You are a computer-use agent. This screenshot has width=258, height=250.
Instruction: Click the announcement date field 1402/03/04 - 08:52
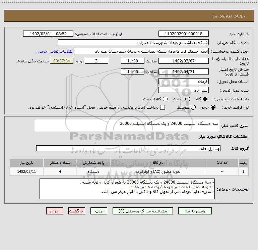point(48,34)
